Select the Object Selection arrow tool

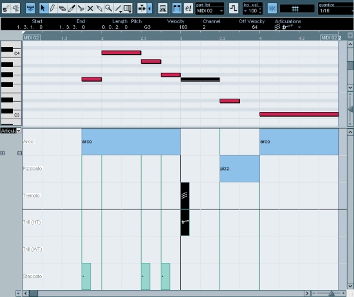[43, 8]
